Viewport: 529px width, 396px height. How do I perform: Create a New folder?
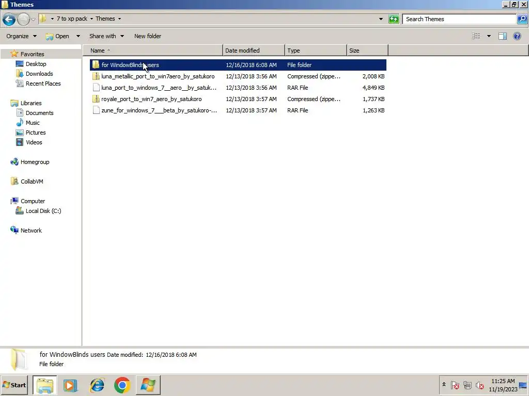[147, 36]
